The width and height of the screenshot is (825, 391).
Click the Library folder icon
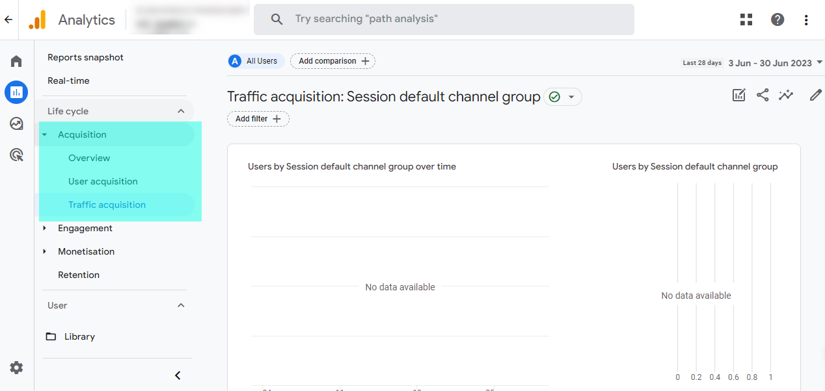coord(51,336)
